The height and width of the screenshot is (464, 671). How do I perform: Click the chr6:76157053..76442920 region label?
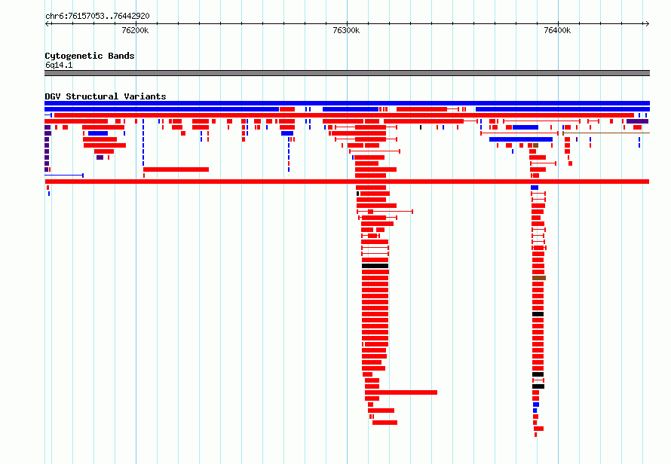pyautogui.click(x=97, y=17)
